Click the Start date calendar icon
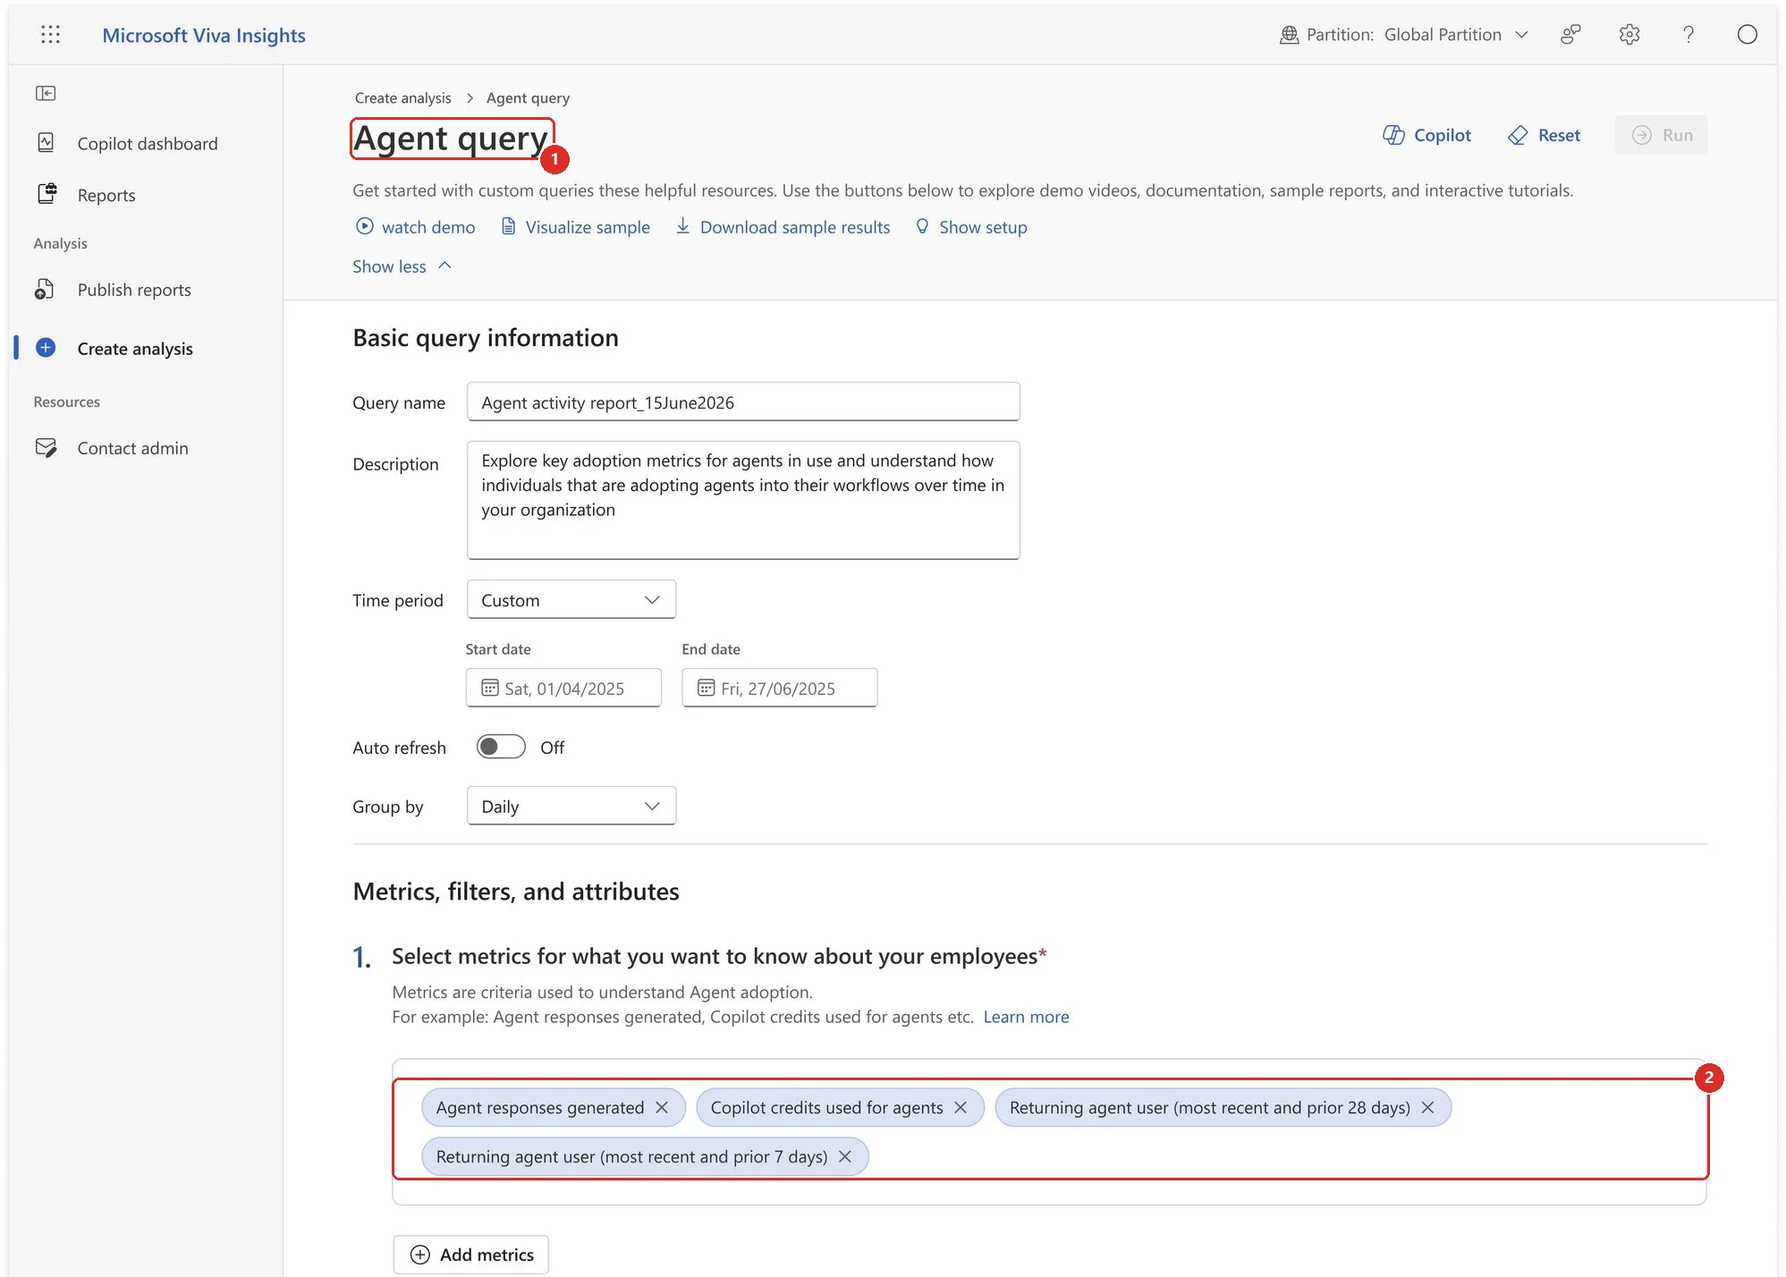 point(489,688)
